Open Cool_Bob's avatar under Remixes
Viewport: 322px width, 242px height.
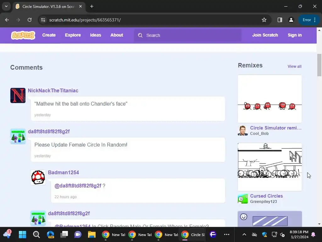click(243, 130)
